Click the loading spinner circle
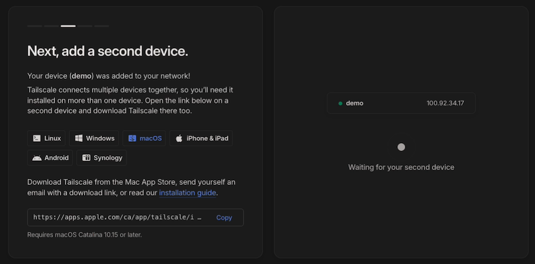Viewport: 535px width, 264px height. tap(401, 147)
